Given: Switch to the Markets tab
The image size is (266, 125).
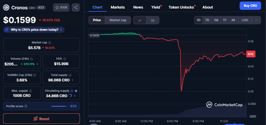Looking at the screenshot, I should point(118,7).
